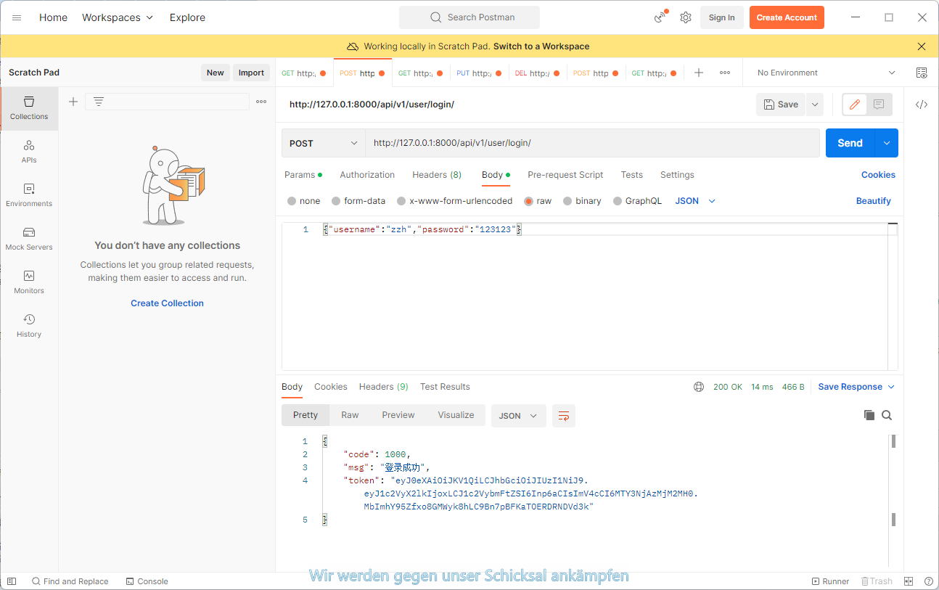
Task: Open the Environments sidebar panel
Action: tap(29, 195)
